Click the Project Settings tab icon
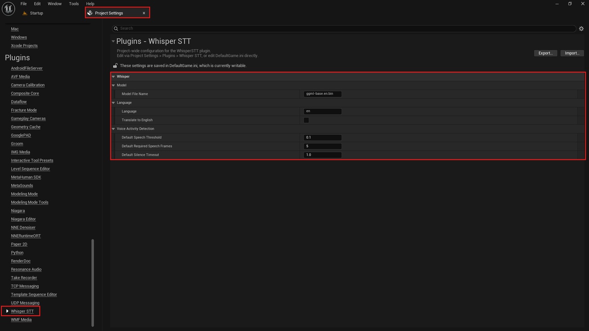 click(90, 13)
